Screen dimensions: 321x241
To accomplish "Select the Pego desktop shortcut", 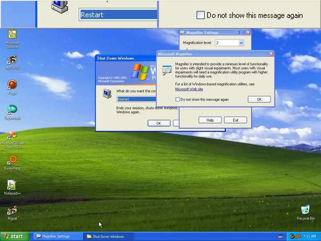I will 12,87.
